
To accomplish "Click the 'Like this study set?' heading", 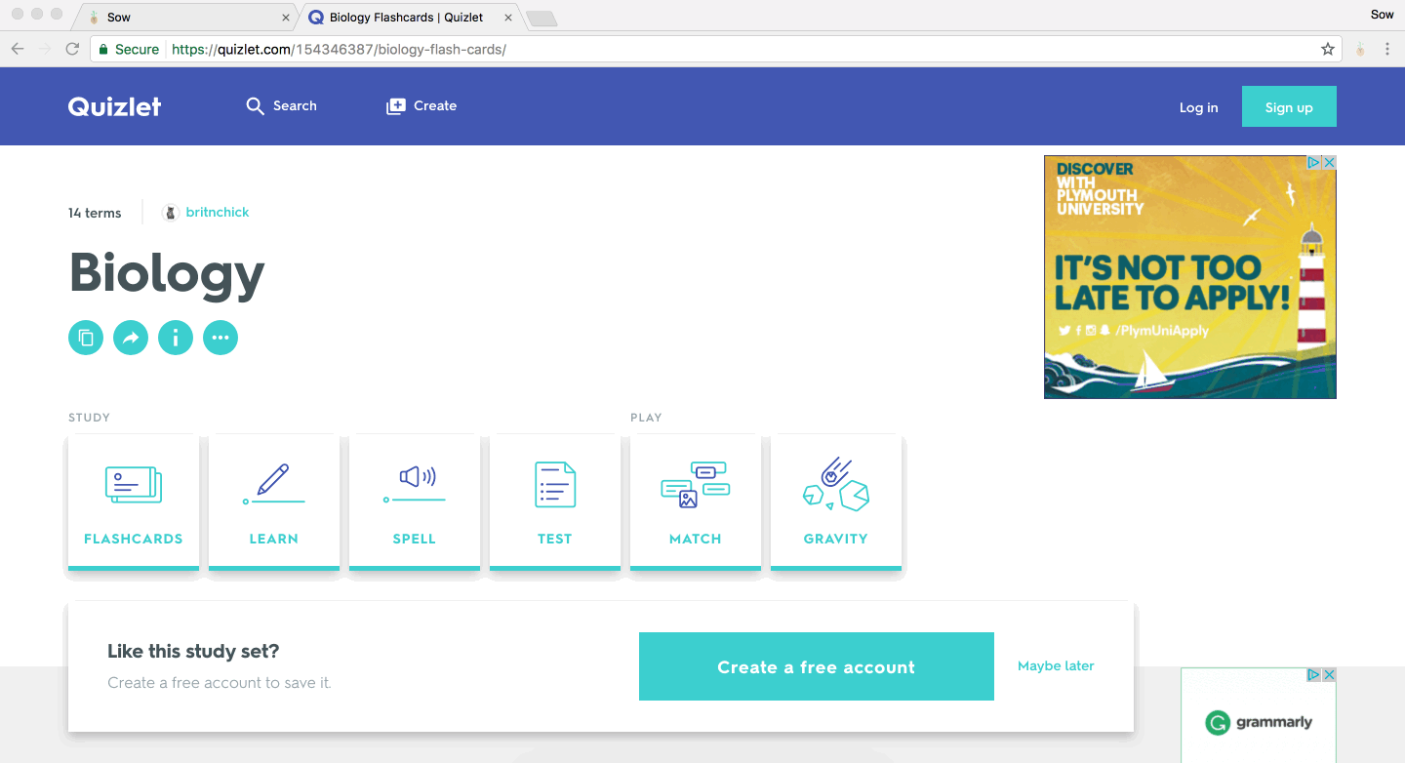I will (x=193, y=651).
